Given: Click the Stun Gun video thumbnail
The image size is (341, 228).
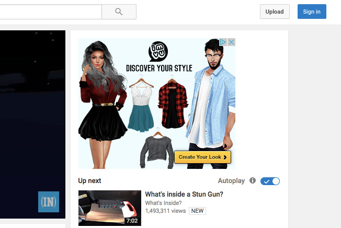Looking at the screenshot, I should [109, 208].
